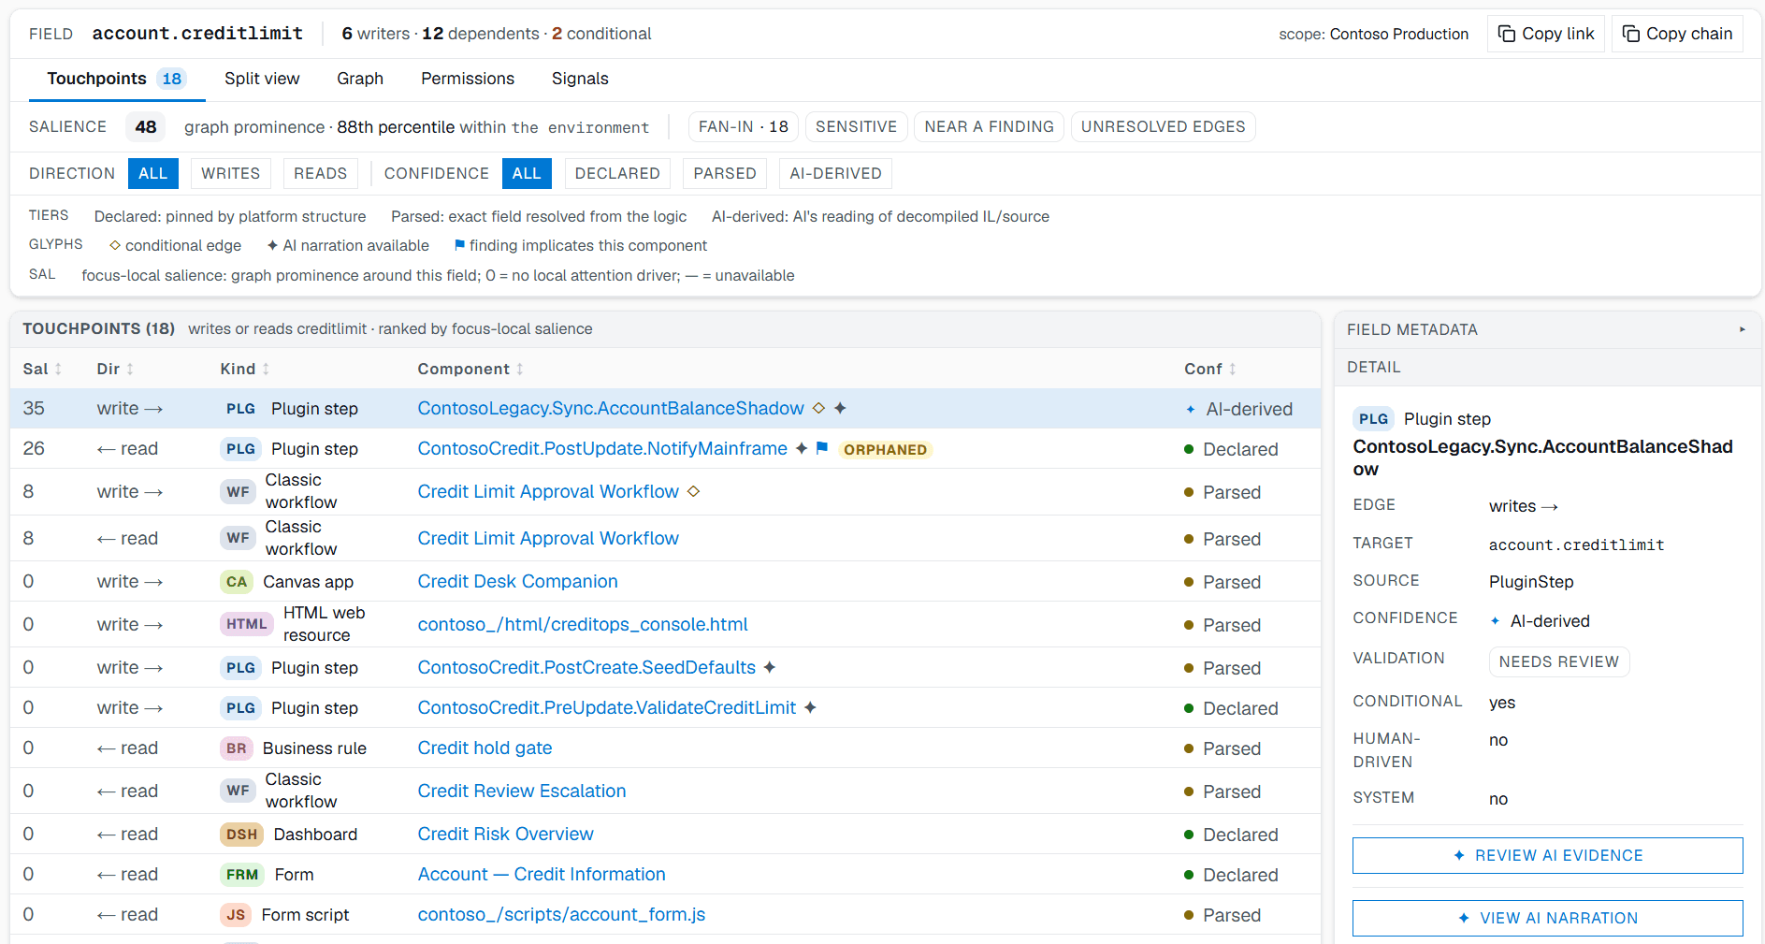Open the Credit hold gate link

point(485,748)
